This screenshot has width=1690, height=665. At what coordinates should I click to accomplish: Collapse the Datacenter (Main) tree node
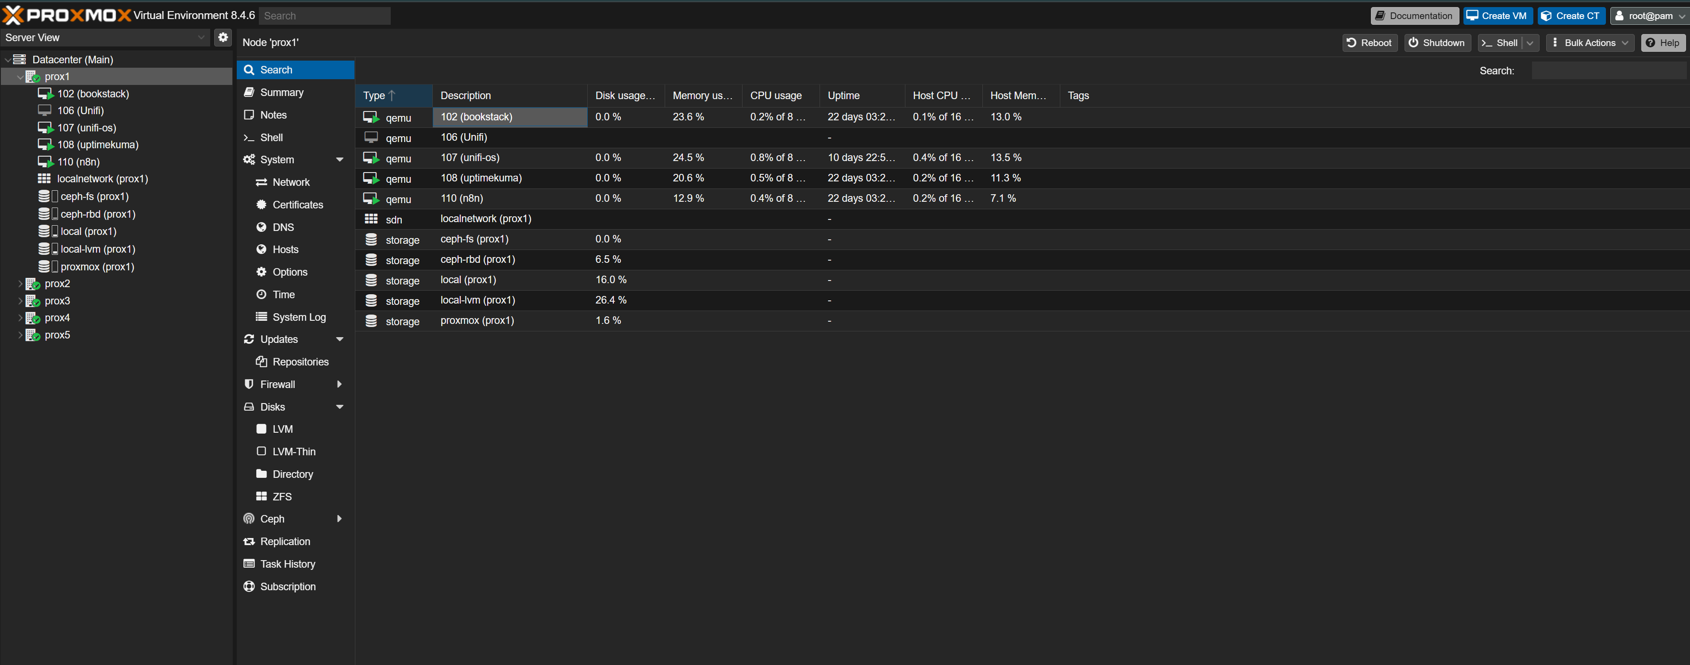[x=7, y=60]
